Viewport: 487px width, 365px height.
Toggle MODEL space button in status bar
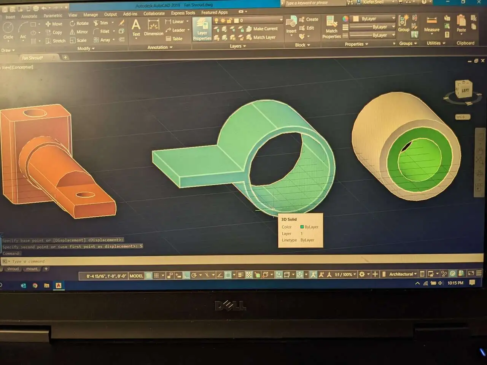136,276
